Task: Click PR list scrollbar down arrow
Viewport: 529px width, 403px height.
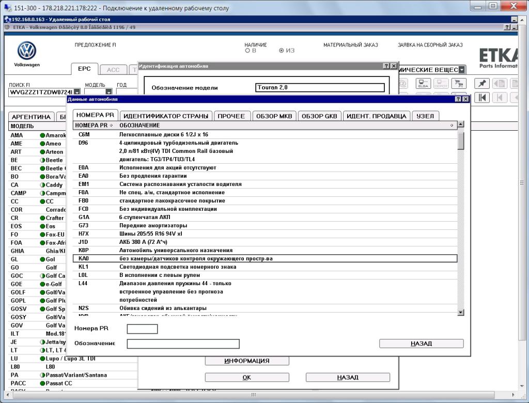Action: click(460, 313)
